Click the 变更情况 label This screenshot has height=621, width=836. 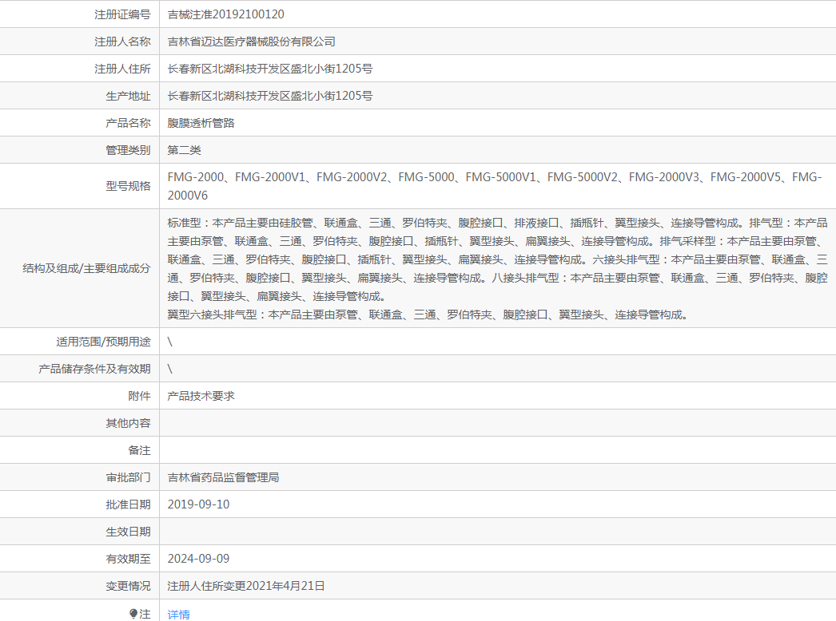point(128,586)
